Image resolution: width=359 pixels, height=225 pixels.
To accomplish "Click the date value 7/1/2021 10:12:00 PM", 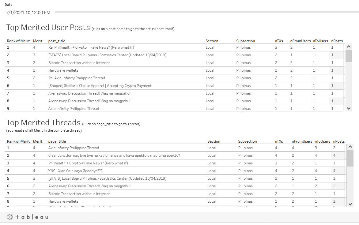I will (28, 13).
